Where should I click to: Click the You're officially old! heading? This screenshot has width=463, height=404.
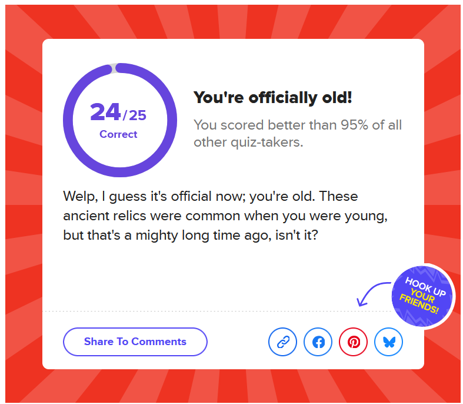click(272, 98)
